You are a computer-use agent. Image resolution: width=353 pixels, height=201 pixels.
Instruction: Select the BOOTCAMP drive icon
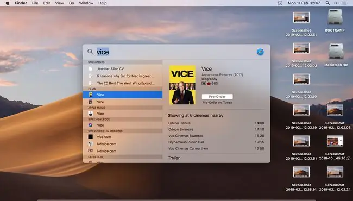tap(335, 17)
